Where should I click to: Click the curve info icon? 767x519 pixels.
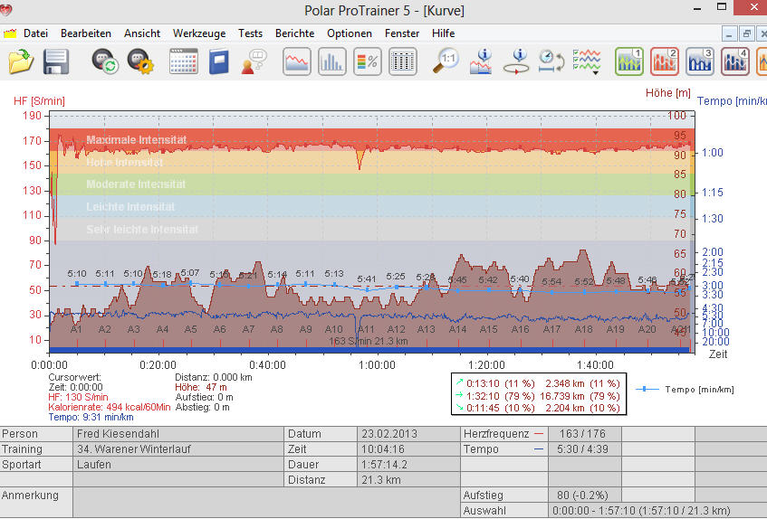click(x=480, y=61)
